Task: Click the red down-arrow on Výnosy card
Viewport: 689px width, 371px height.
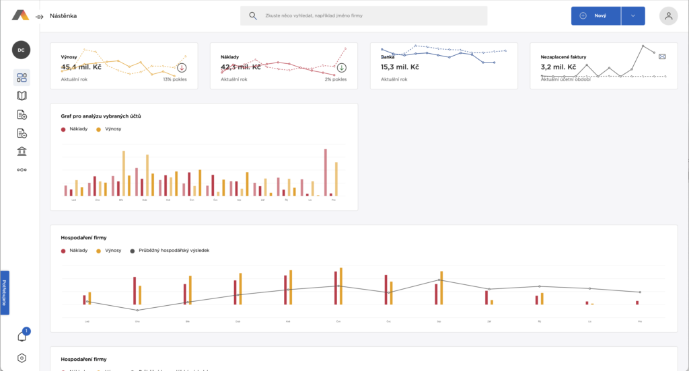Action: 182,68
